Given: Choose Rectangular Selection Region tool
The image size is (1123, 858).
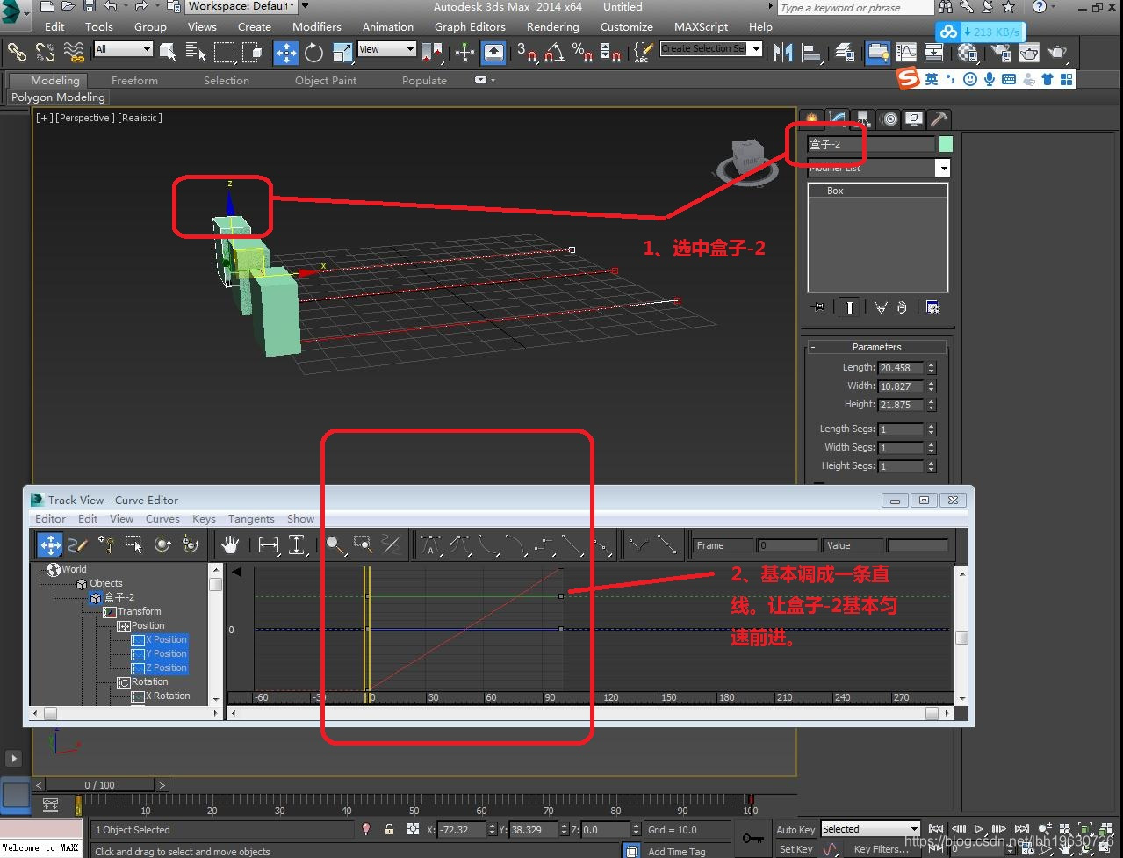Looking at the screenshot, I should (x=225, y=53).
